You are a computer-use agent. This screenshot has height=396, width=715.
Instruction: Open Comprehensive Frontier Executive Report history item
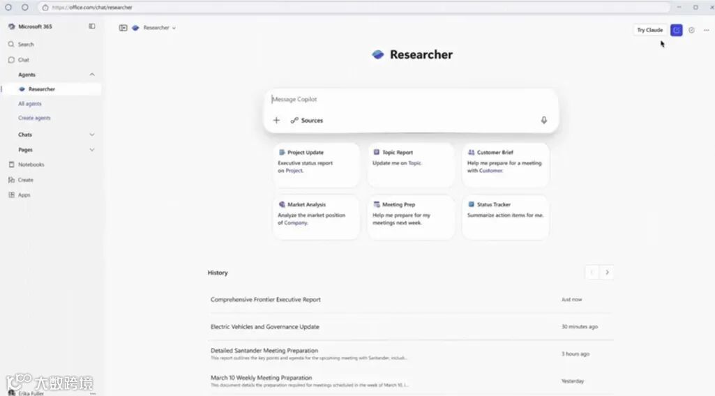coord(410,299)
